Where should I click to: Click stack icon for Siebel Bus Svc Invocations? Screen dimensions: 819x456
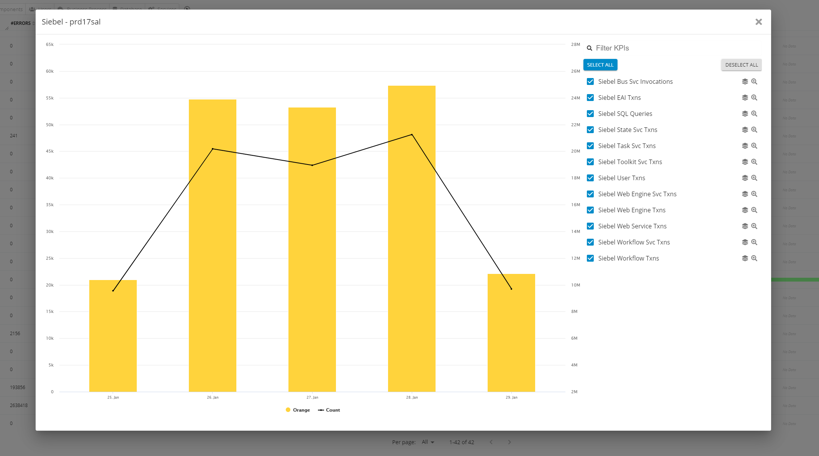pyautogui.click(x=745, y=81)
